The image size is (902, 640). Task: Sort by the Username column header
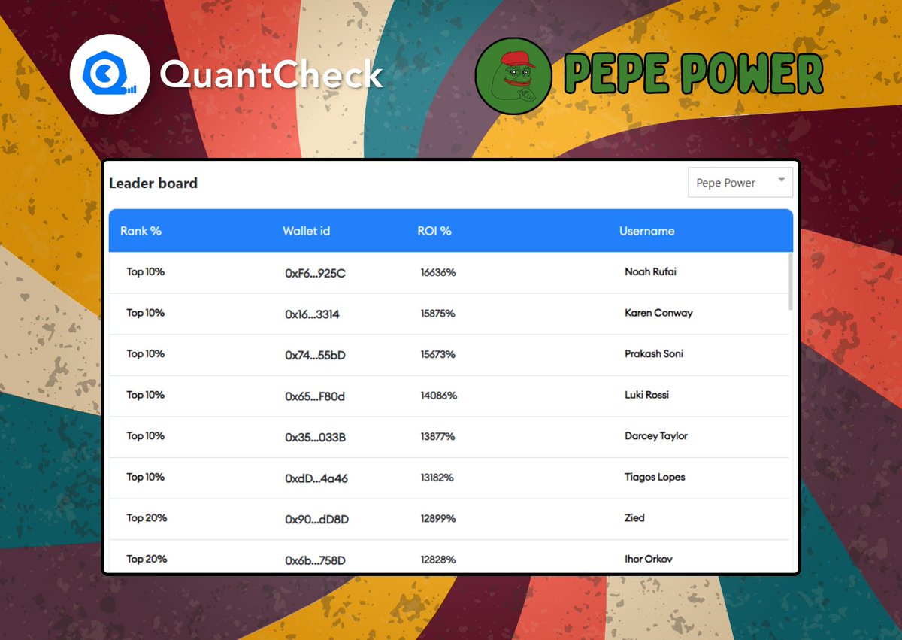pos(646,231)
